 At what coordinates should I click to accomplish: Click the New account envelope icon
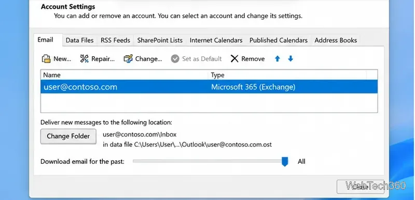(x=46, y=58)
